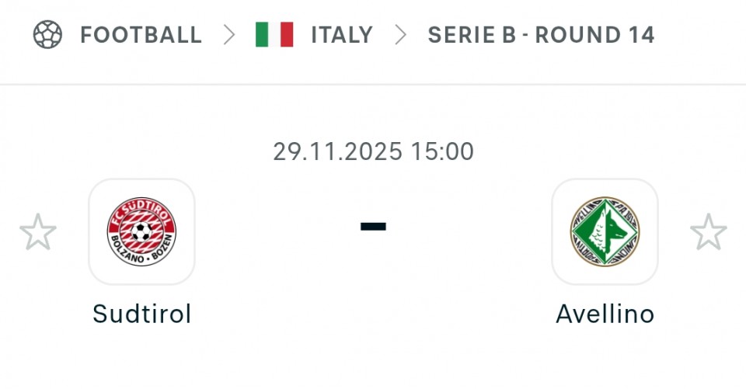This screenshot has width=746, height=389.
Task: Open the Sudtirol team name link
Action: (141, 314)
